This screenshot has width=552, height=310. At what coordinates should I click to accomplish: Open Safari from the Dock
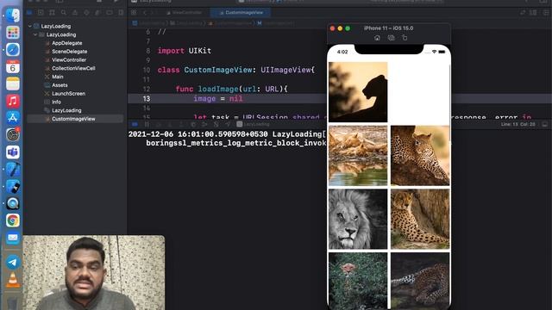point(13,50)
